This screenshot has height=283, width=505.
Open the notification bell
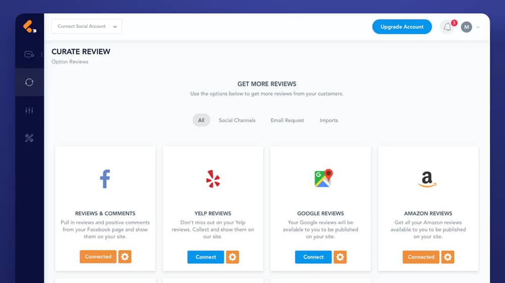pyautogui.click(x=447, y=27)
